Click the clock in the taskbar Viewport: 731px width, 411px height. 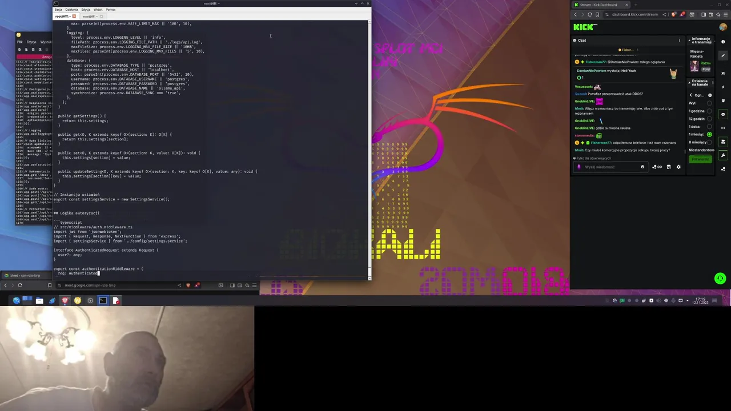pyautogui.click(x=700, y=300)
